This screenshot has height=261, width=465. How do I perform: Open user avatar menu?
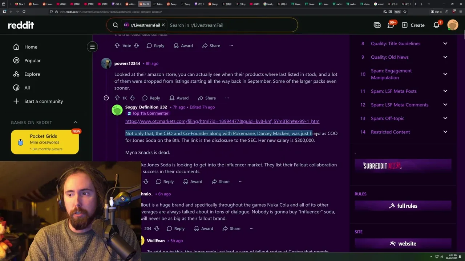pos(453,25)
